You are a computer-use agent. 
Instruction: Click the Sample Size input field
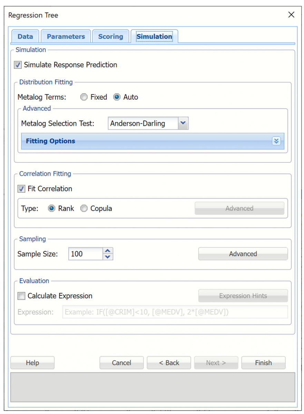point(85,254)
